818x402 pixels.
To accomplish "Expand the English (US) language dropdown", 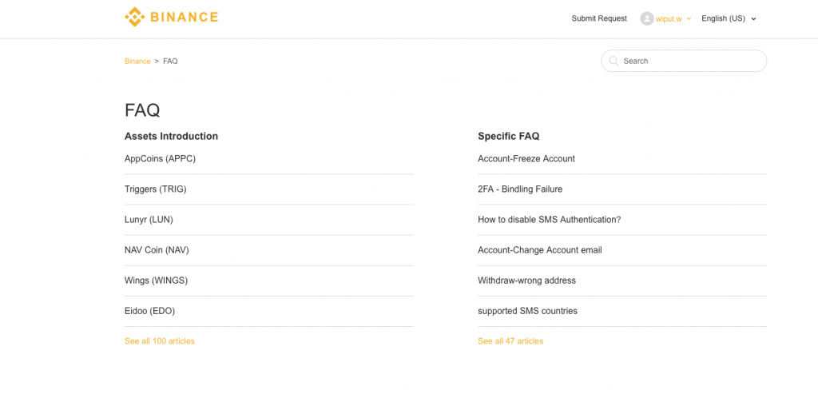I will pos(728,18).
